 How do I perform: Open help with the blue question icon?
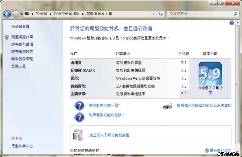click(x=231, y=23)
